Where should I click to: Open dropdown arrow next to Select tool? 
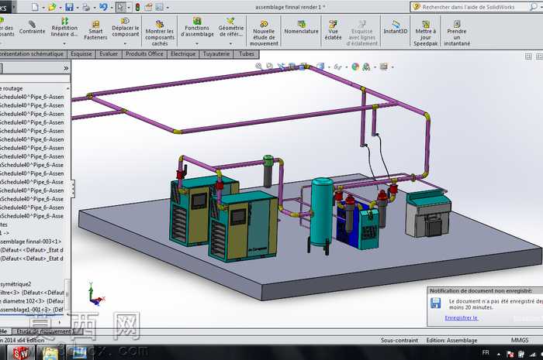click(x=129, y=7)
